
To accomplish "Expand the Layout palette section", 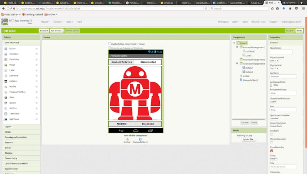I will click(x=21, y=127).
